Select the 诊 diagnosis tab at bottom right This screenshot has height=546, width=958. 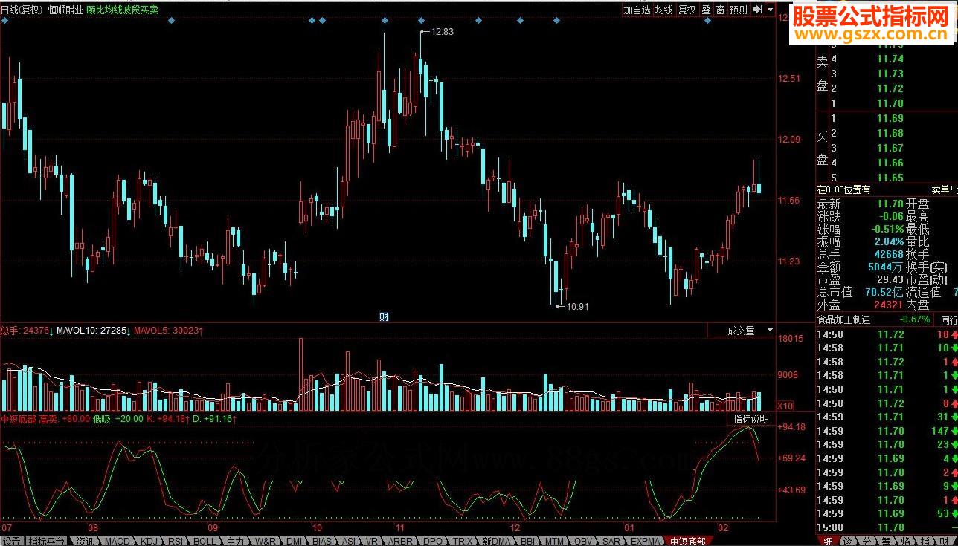pos(847,541)
